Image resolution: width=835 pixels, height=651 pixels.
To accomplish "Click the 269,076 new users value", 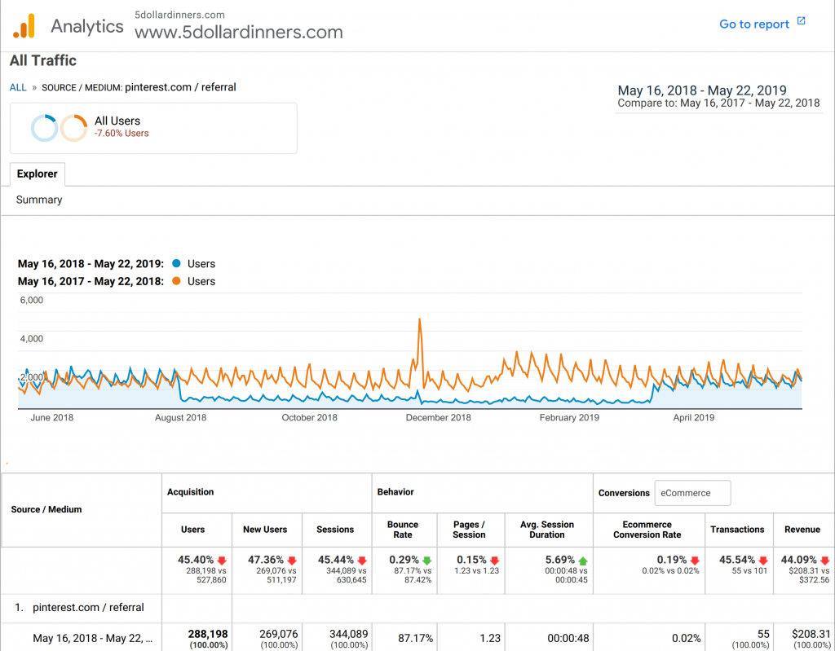I will (x=279, y=635).
